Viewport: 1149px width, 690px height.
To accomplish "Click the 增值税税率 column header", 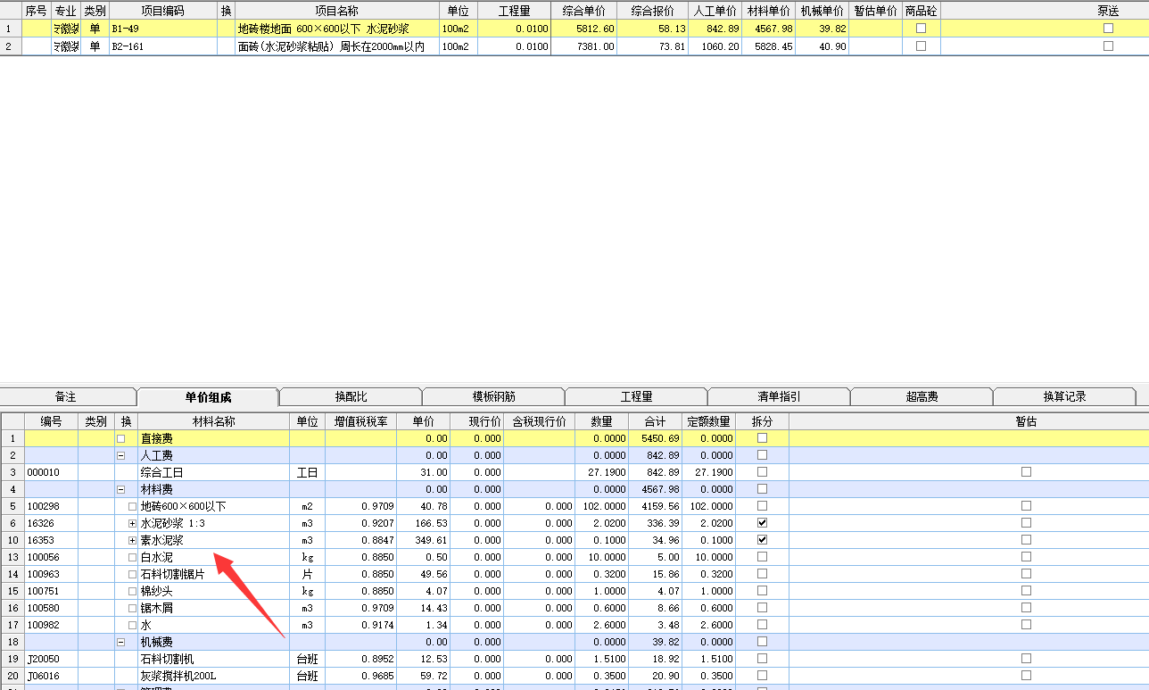I will click(x=361, y=421).
